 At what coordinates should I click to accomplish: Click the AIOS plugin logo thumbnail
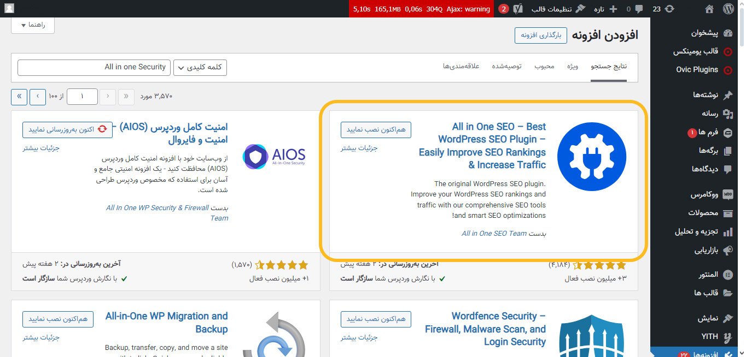point(273,156)
